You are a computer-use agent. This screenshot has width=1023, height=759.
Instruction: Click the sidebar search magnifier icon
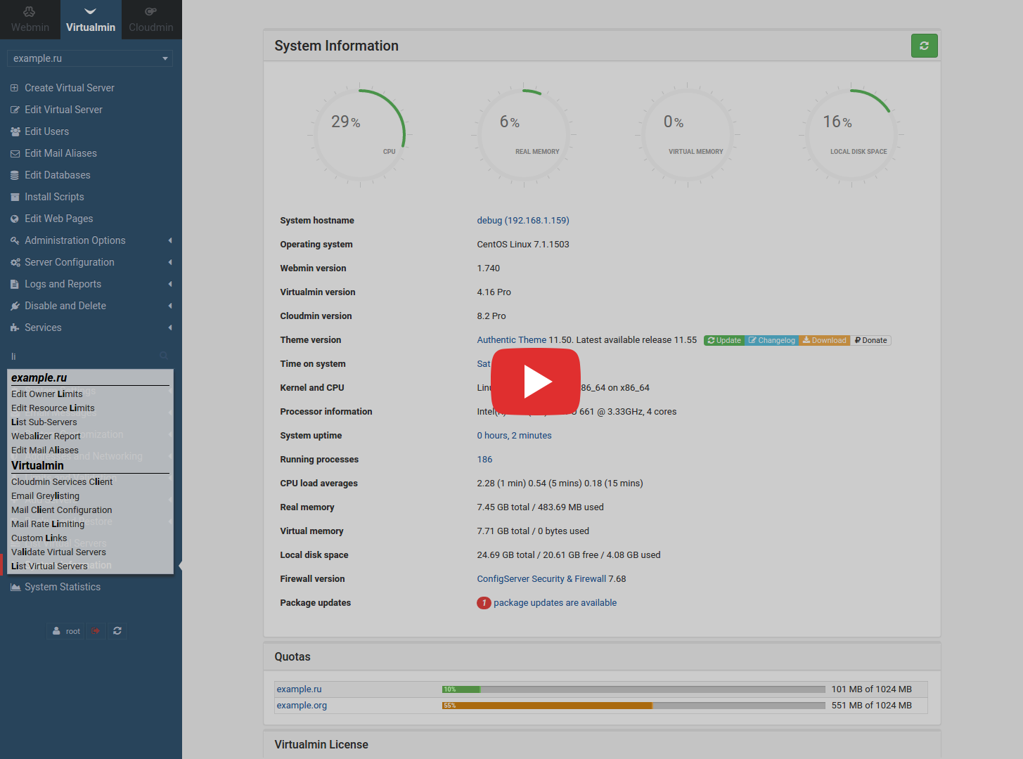pos(164,356)
